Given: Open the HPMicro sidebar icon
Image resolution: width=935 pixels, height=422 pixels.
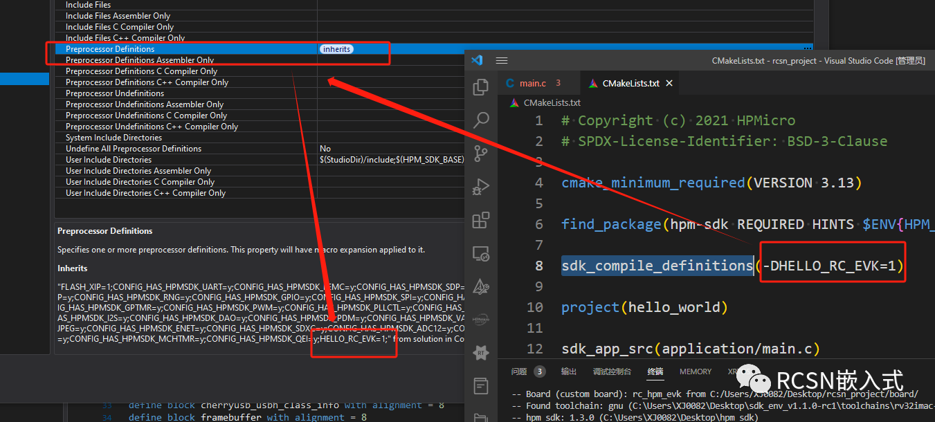Looking at the screenshot, I should click(480, 320).
